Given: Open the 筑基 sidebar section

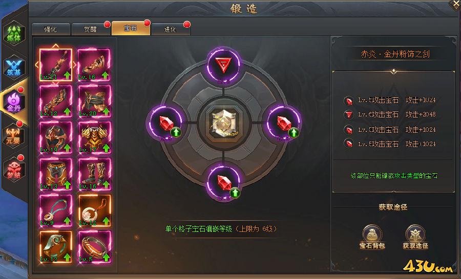Looking at the screenshot, I should 14,67.
